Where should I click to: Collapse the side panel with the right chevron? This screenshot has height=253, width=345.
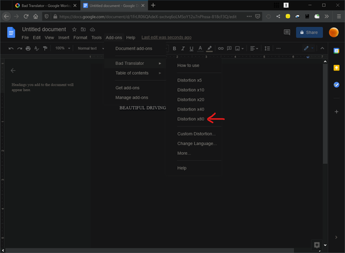[336, 237]
